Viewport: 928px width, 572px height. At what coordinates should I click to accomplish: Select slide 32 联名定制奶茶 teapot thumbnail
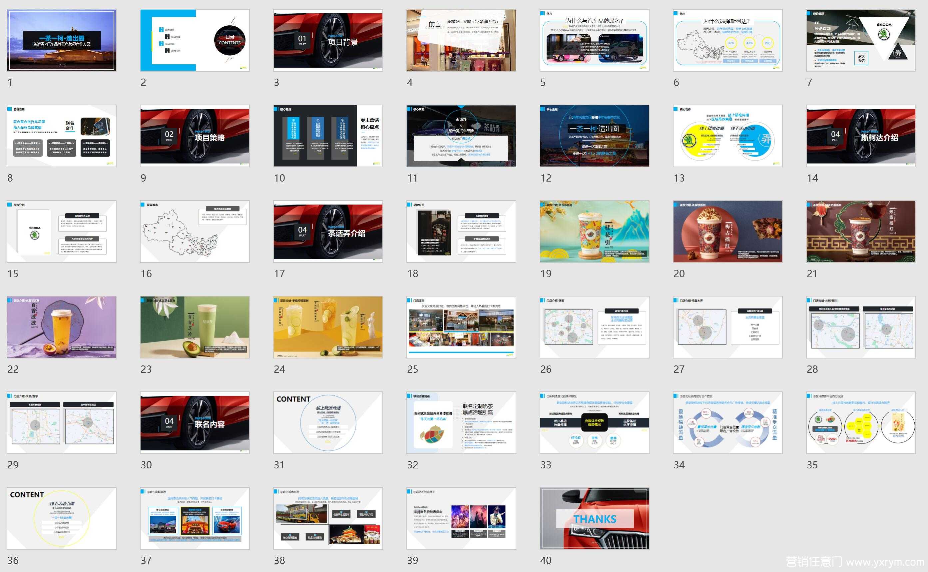pyautogui.click(x=461, y=423)
